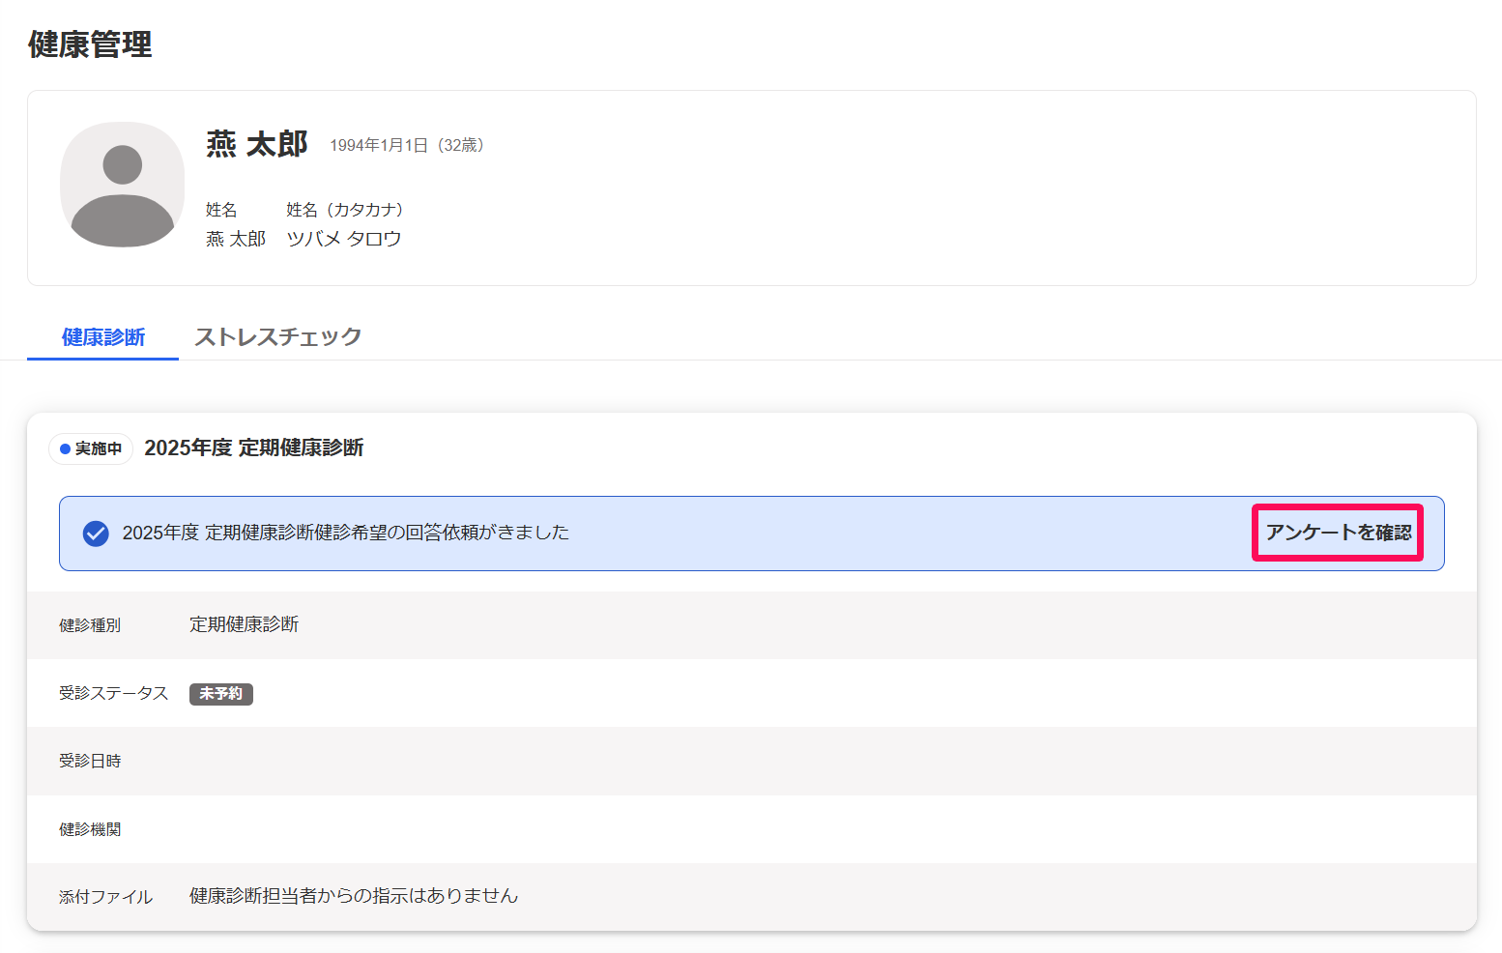Screen dimensions: 1502x953
Task: Click the 受診日時 label
Action: pos(90,761)
